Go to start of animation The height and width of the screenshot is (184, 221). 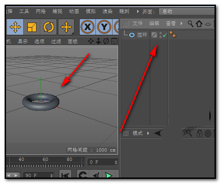click(x=65, y=174)
